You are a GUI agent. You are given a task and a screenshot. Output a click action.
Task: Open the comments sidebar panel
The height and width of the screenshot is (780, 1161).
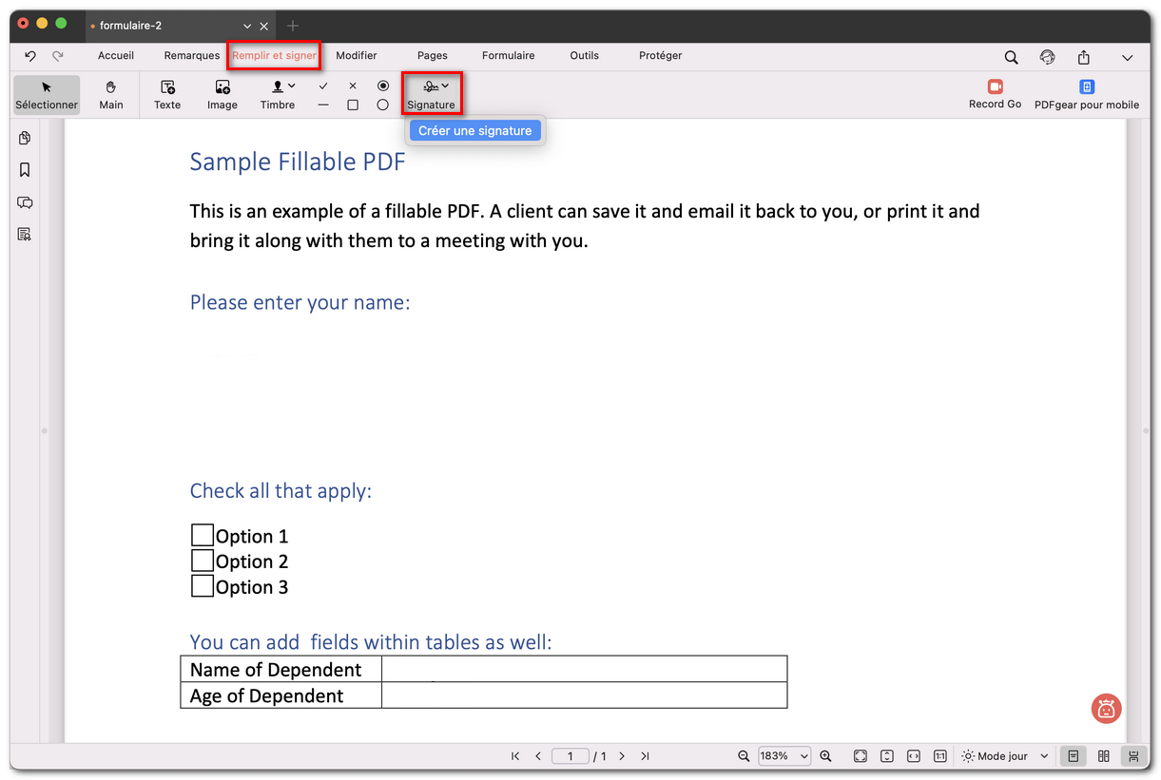pyautogui.click(x=25, y=202)
